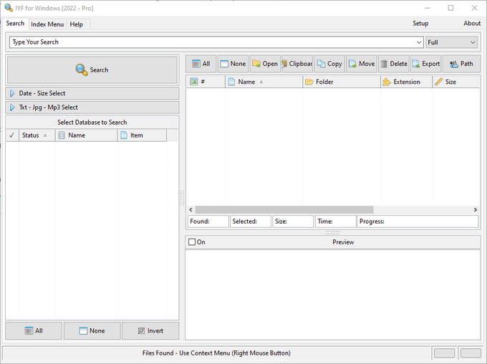
Task: Expand the Txt - Jpg - Mp3 Select section
Action: point(92,107)
